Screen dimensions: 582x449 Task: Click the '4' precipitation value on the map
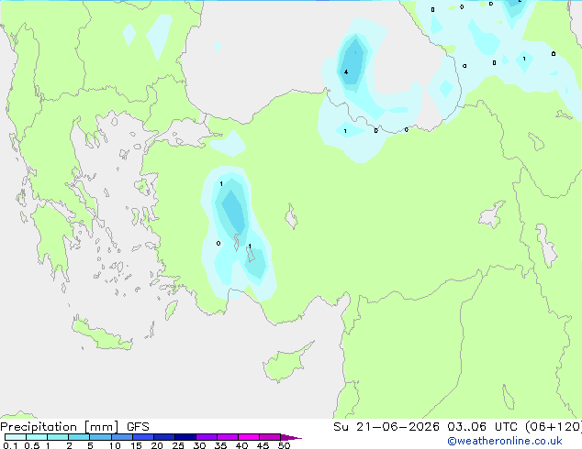pyautogui.click(x=346, y=71)
